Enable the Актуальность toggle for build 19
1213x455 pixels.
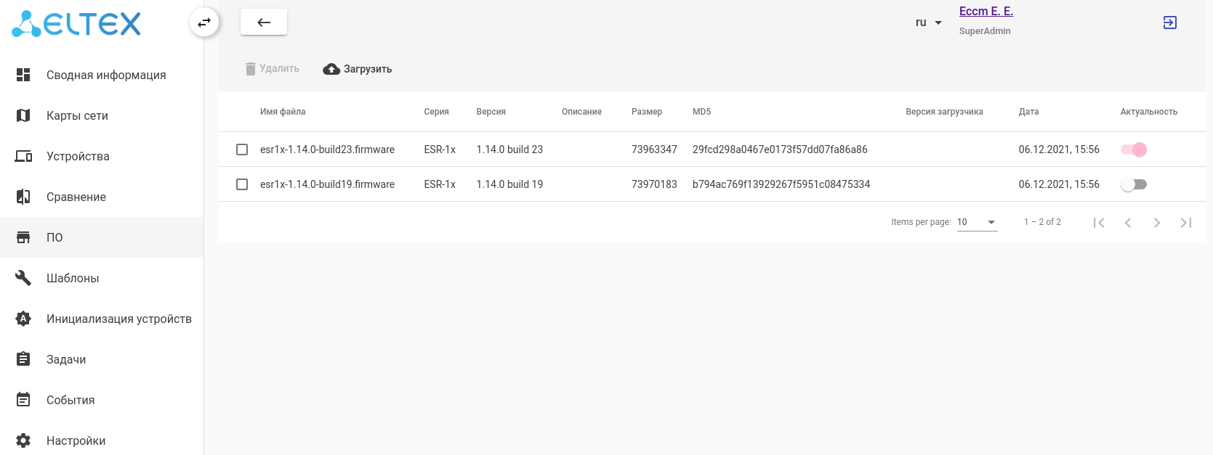[x=1134, y=184]
